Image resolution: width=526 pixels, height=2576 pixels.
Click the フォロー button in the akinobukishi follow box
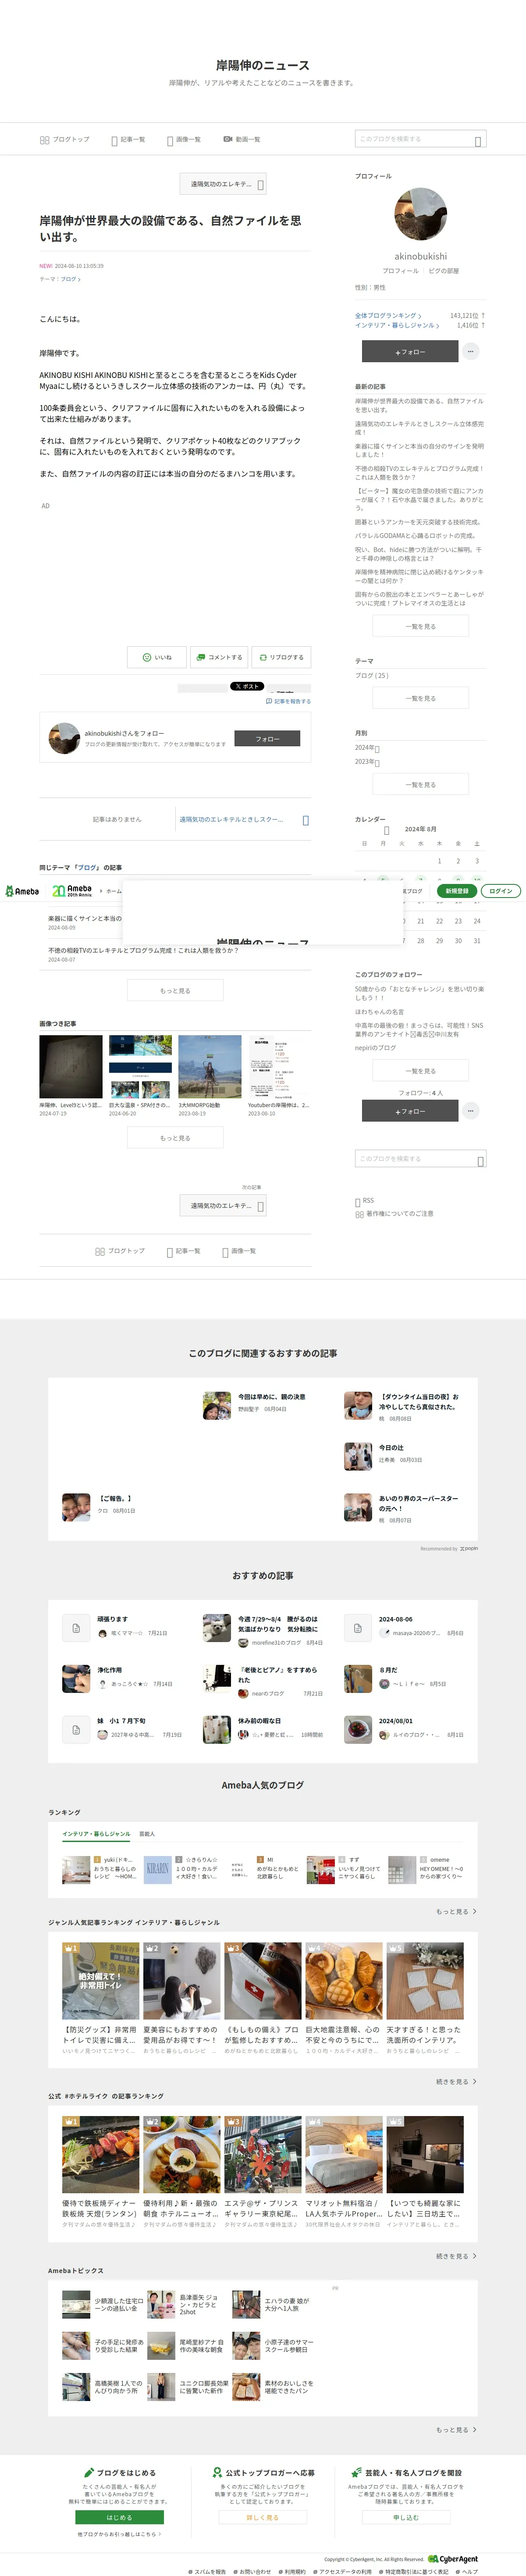pos(267,739)
